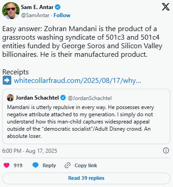Open Jordan Schachtel's small avatar
The image size is (173, 187).
pyautogui.click(x=10, y=98)
